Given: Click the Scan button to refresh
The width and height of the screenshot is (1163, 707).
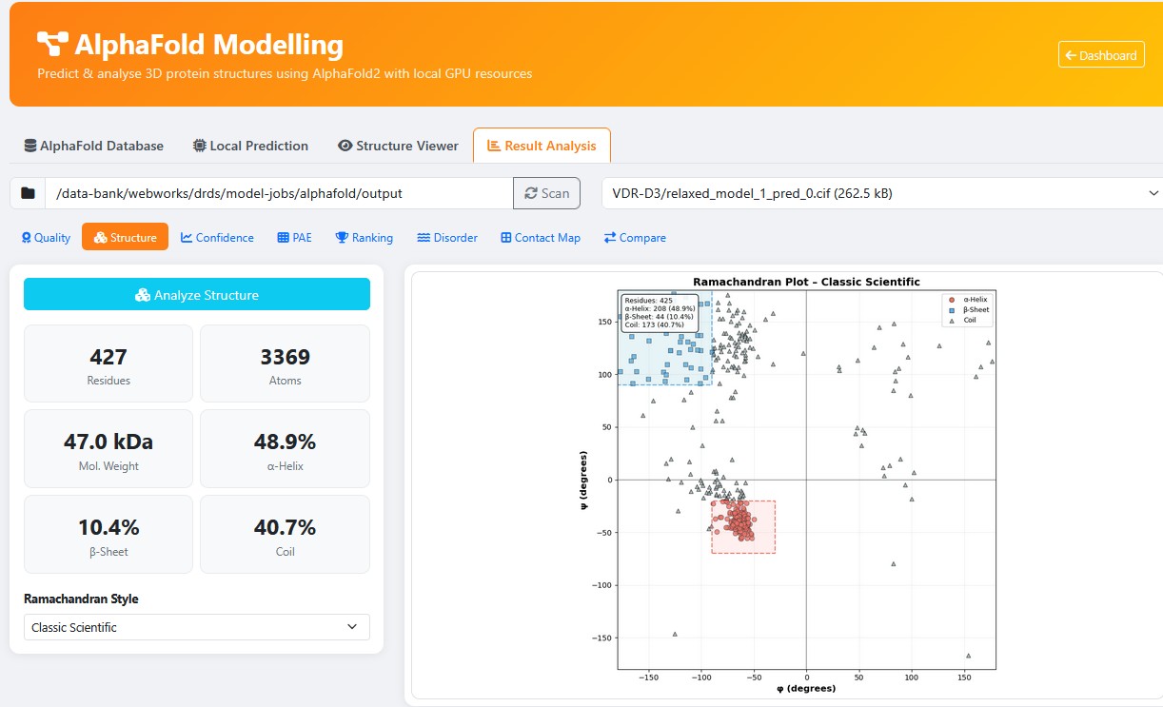Looking at the screenshot, I should 547,193.
